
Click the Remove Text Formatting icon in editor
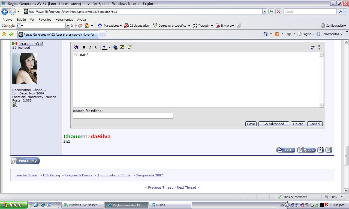tap(76, 47)
